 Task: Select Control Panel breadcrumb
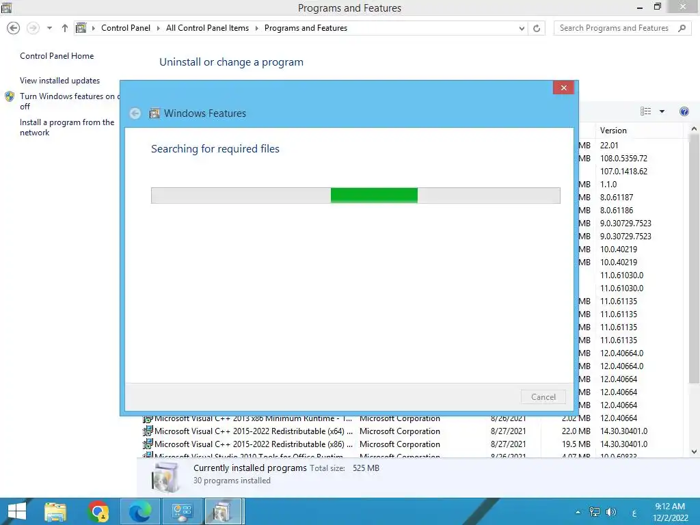126,27
